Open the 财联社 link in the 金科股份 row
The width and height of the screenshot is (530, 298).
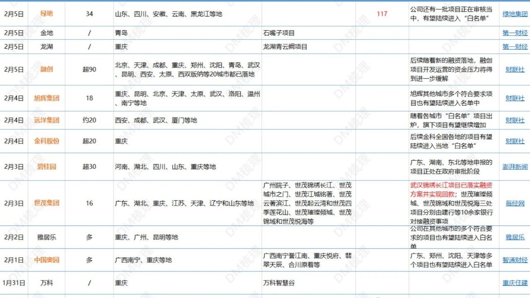pos(515,141)
